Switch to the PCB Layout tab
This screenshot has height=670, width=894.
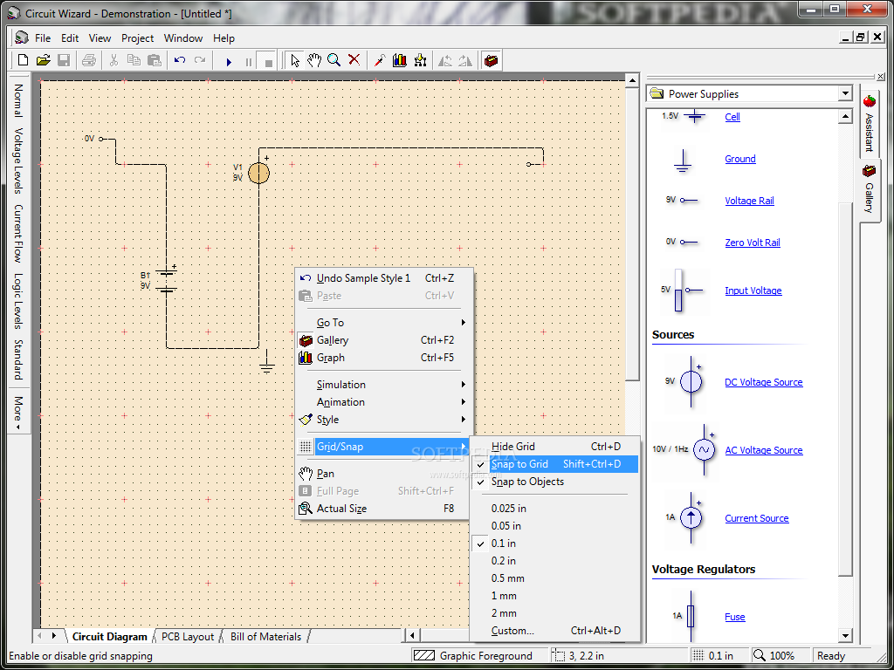pyautogui.click(x=188, y=636)
